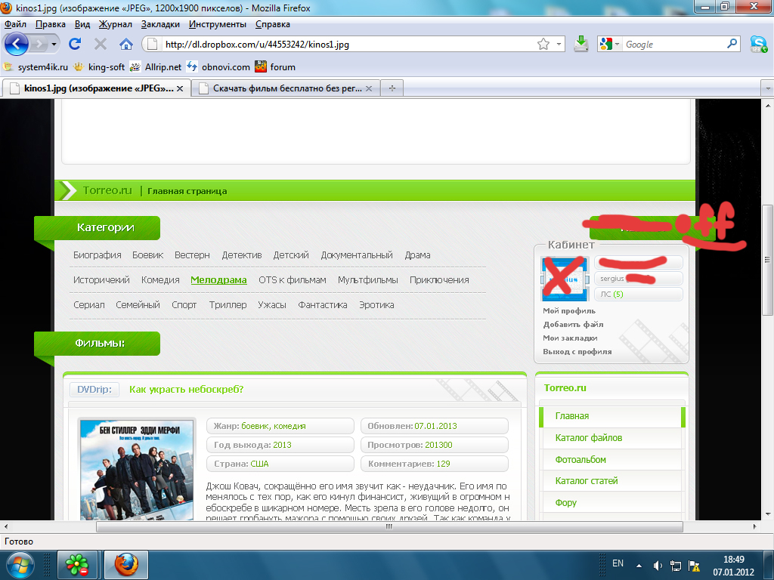The width and height of the screenshot is (774, 580).
Task: Focus the Google search box
Action: 673,45
